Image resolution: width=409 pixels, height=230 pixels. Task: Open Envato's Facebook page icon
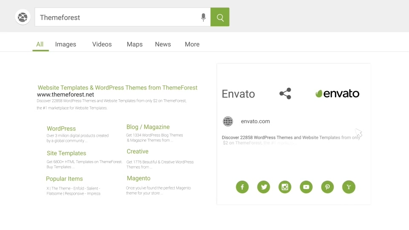[x=242, y=187]
